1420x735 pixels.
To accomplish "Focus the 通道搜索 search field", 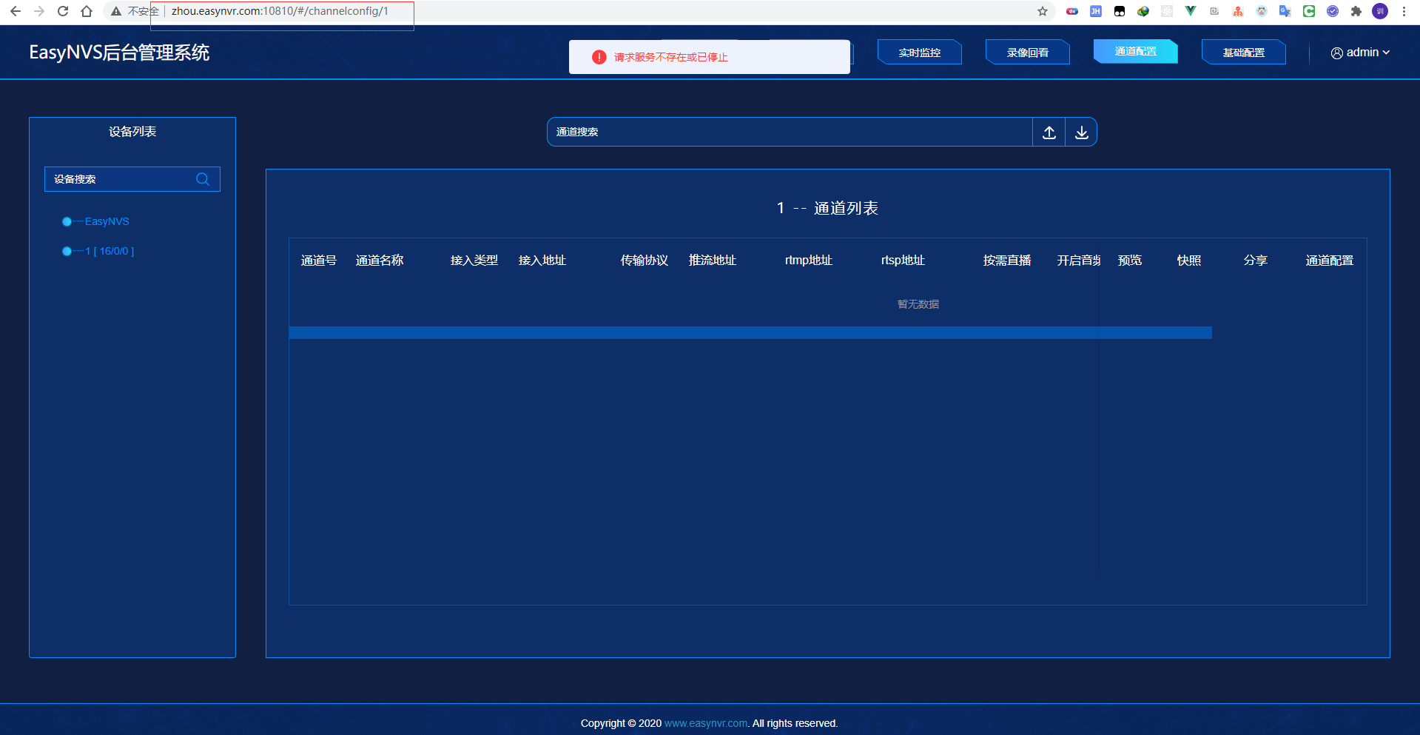I will 790,132.
